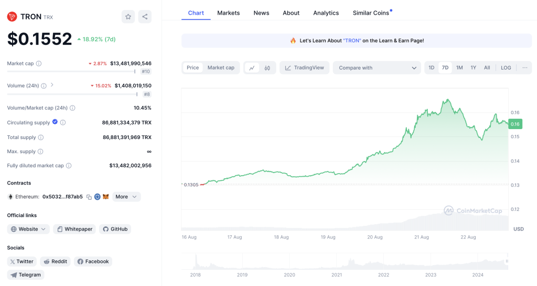Screen dimensions: 537x286
Task: Switch to the Markets tab
Action: pyautogui.click(x=229, y=13)
